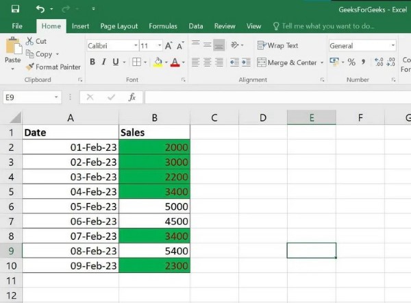Open the Copy options dropdown arrow
Image resolution: width=411 pixels, height=303 pixels.
pos(57,54)
